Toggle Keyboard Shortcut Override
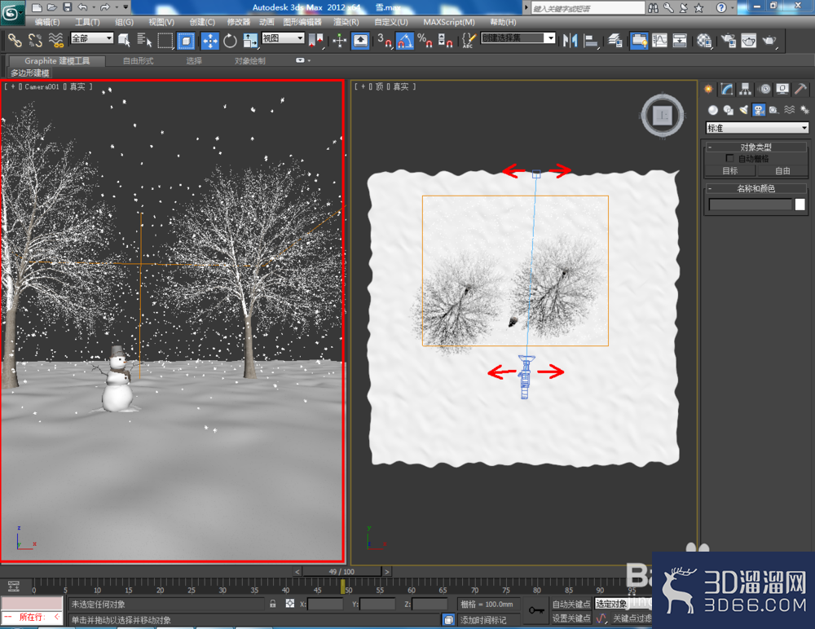Image resolution: width=815 pixels, height=629 pixels. [x=360, y=40]
